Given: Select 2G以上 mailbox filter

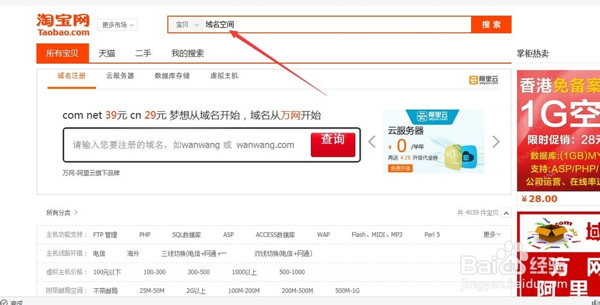Looking at the screenshot, I should point(196,291).
